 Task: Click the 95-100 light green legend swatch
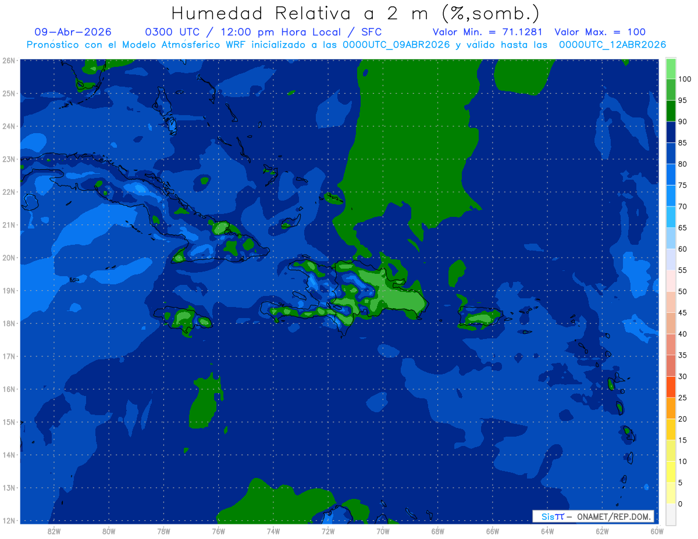[671, 90]
